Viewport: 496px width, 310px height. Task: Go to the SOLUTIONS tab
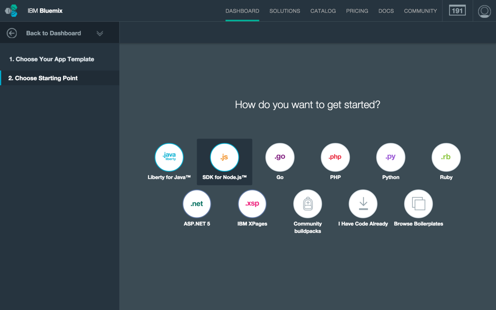pyautogui.click(x=285, y=11)
